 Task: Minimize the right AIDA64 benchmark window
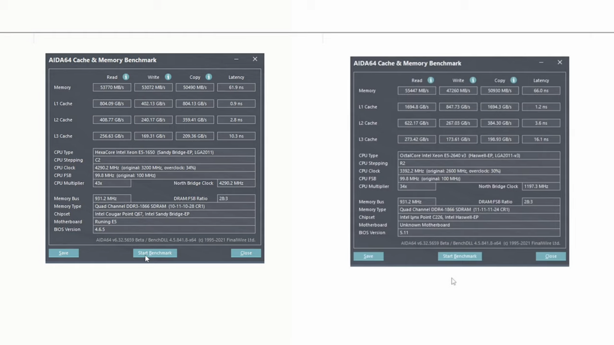pyautogui.click(x=541, y=62)
